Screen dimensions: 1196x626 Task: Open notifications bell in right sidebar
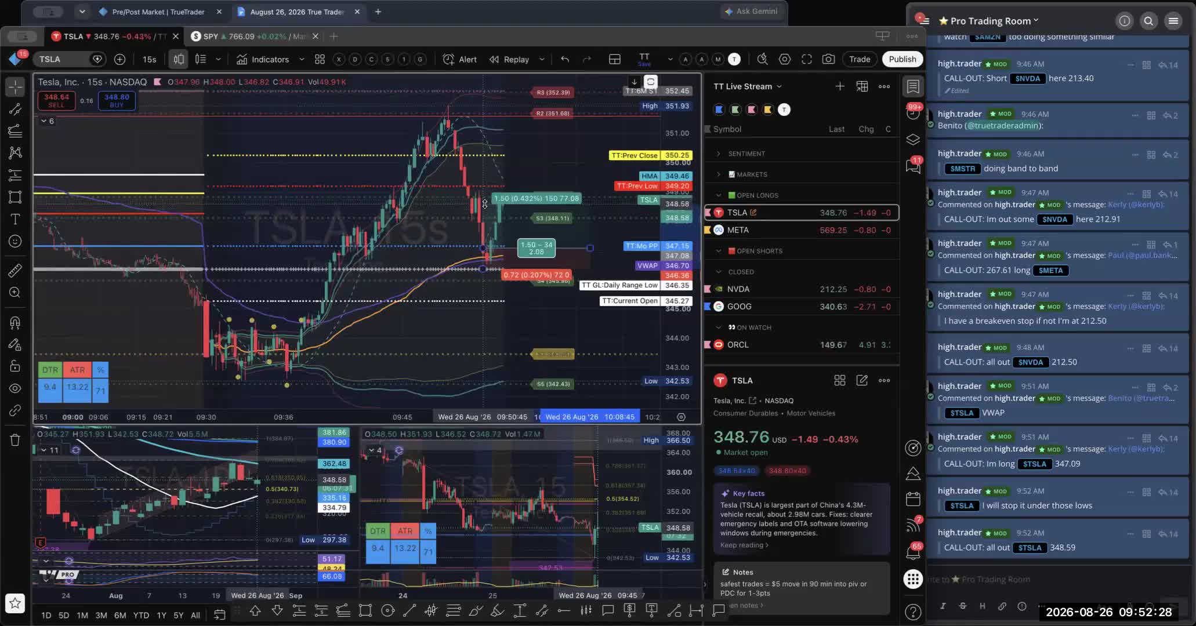913,552
